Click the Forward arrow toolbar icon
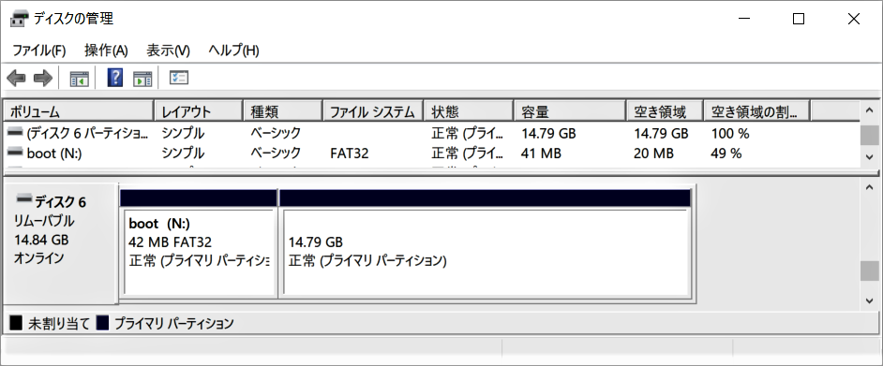The image size is (883, 366). (43, 78)
